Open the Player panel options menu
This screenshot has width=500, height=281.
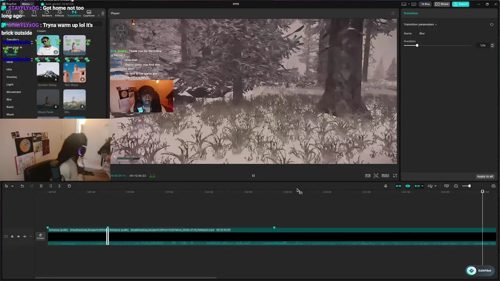pyautogui.click(x=393, y=13)
